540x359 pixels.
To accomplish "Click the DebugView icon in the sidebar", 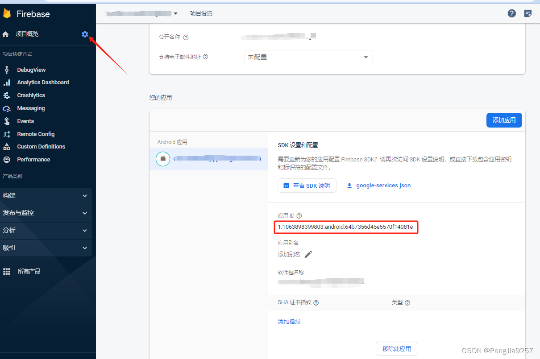I will (7, 70).
